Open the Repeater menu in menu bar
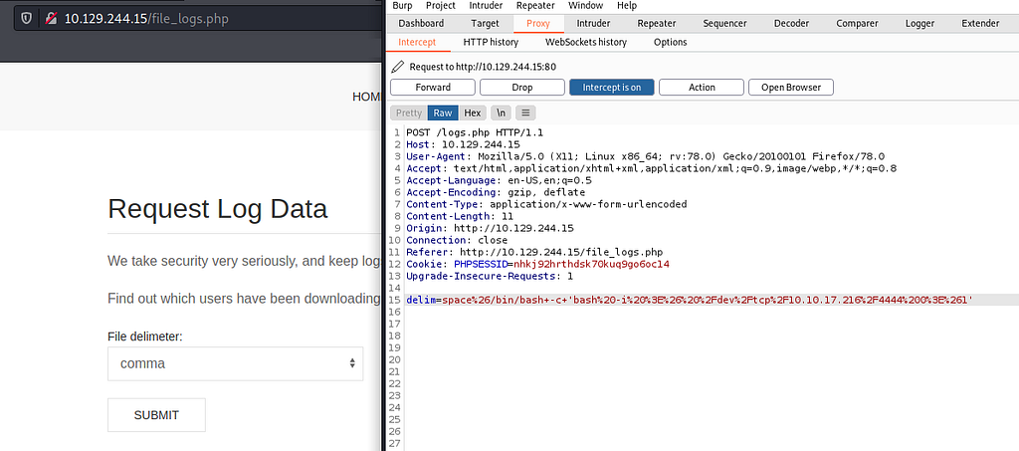 535,5
